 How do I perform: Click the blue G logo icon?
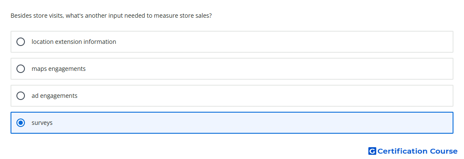click(x=372, y=151)
